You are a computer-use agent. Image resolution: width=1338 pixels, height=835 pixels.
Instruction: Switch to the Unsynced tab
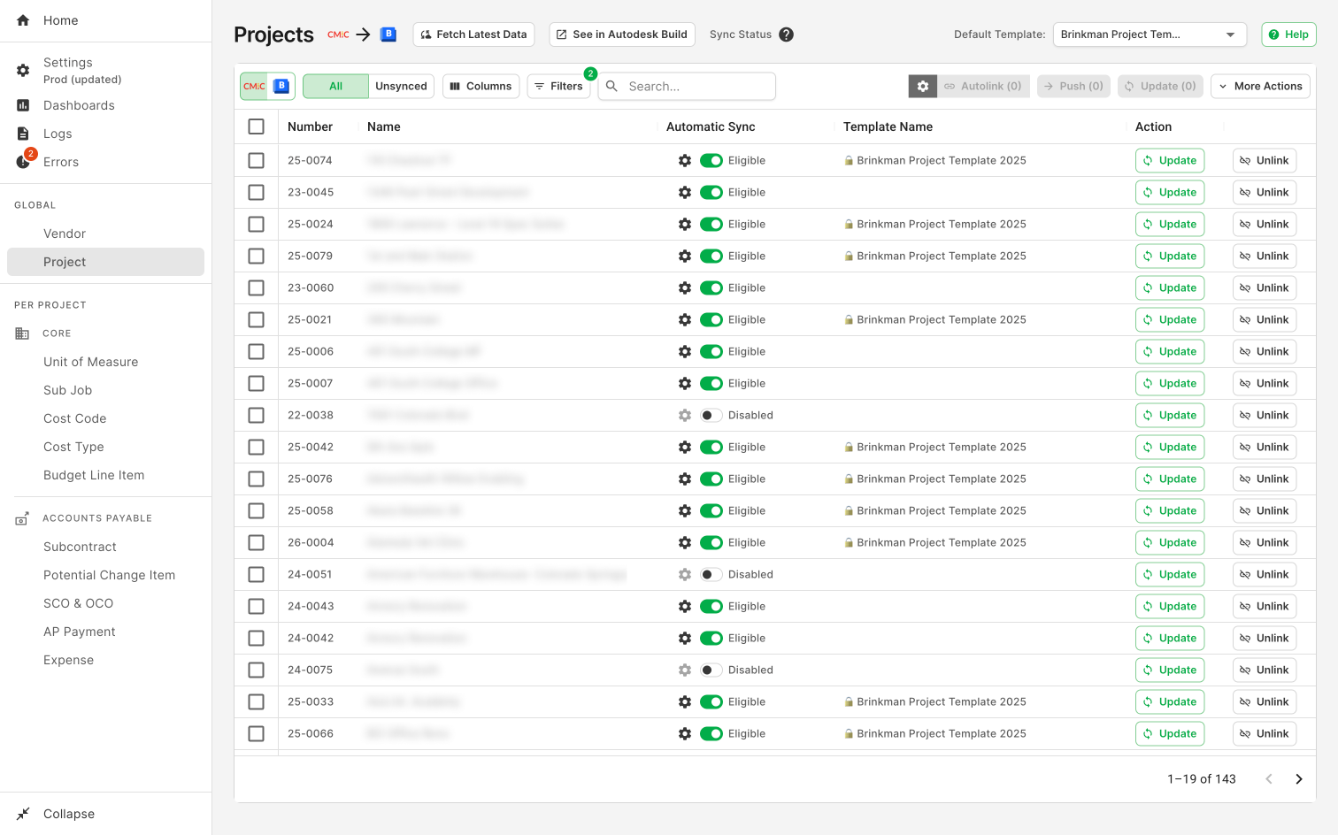(x=401, y=86)
